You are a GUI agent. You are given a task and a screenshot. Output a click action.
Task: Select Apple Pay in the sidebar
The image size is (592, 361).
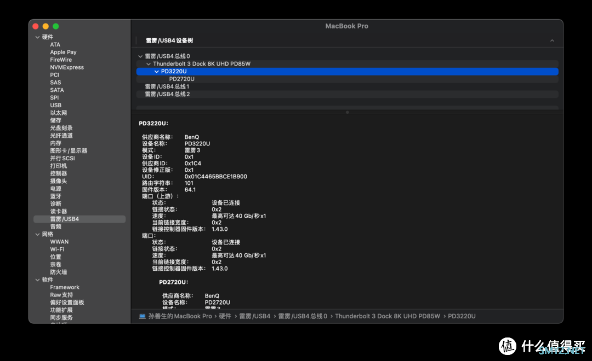(63, 52)
